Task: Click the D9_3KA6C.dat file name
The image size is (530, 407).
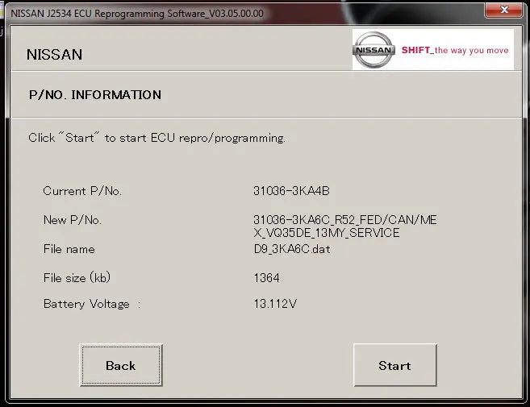Action: (291, 249)
